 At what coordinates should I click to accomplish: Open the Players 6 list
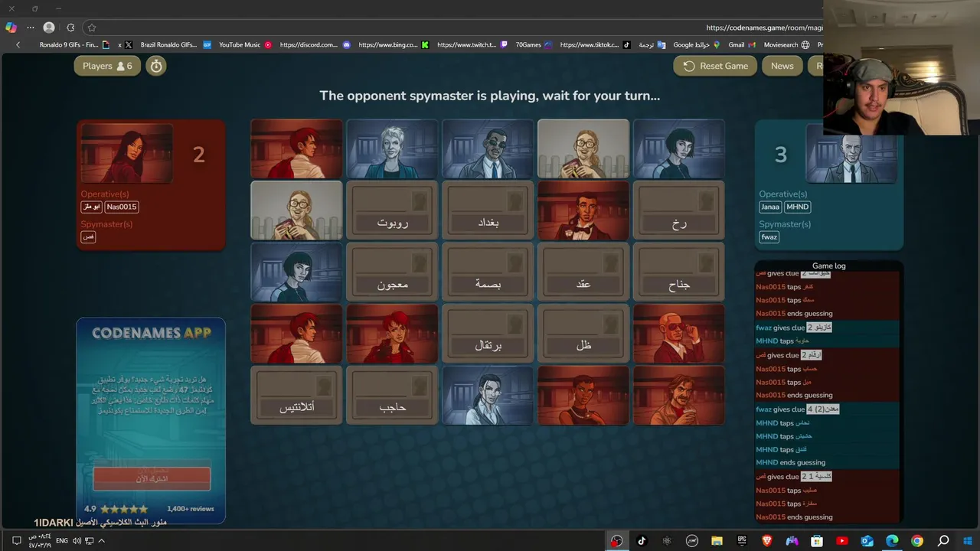click(107, 66)
